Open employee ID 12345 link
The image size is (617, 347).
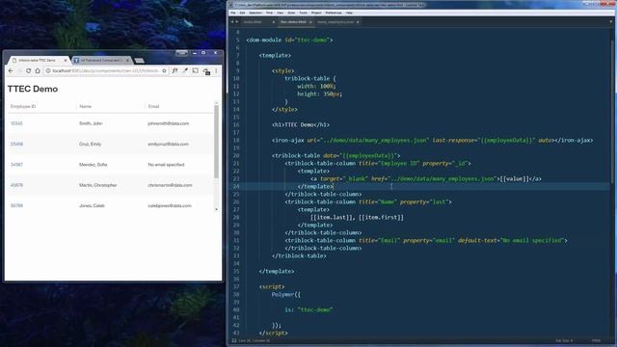[x=16, y=123]
